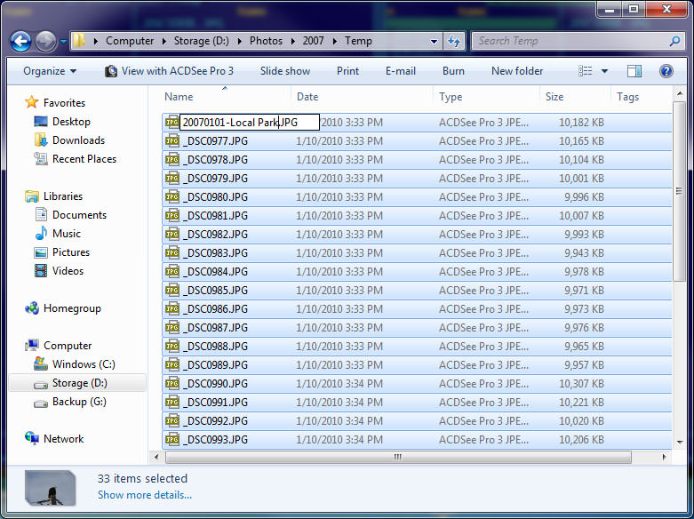Click the rename box with 20070101-Local Park.JPG
Image resolution: width=694 pixels, height=519 pixels.
pos(249,123)
